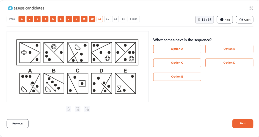Image resolution: width=259 pixels, height=137 pixels.
Task: Click the zoom in icon below puzzle
Action: pyautogui.click(x=78, y=109)
